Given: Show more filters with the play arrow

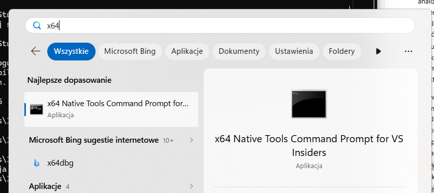Looking at the screenshot, I should point(378,51).
